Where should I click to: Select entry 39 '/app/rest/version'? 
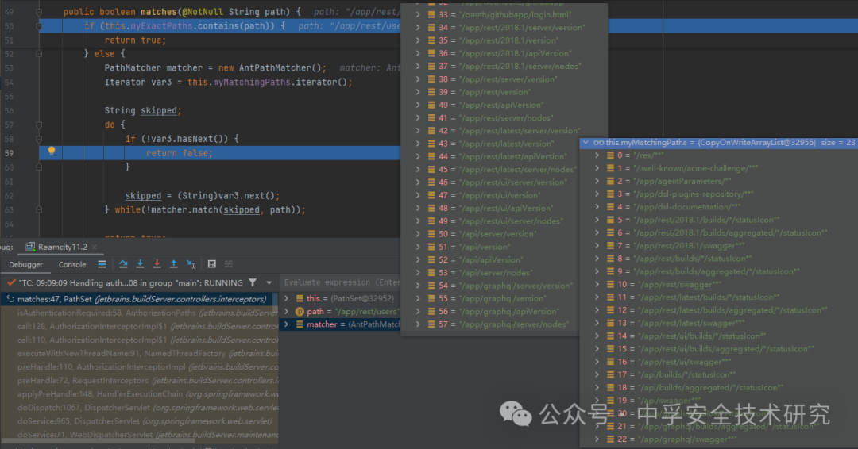click(504, 92)
